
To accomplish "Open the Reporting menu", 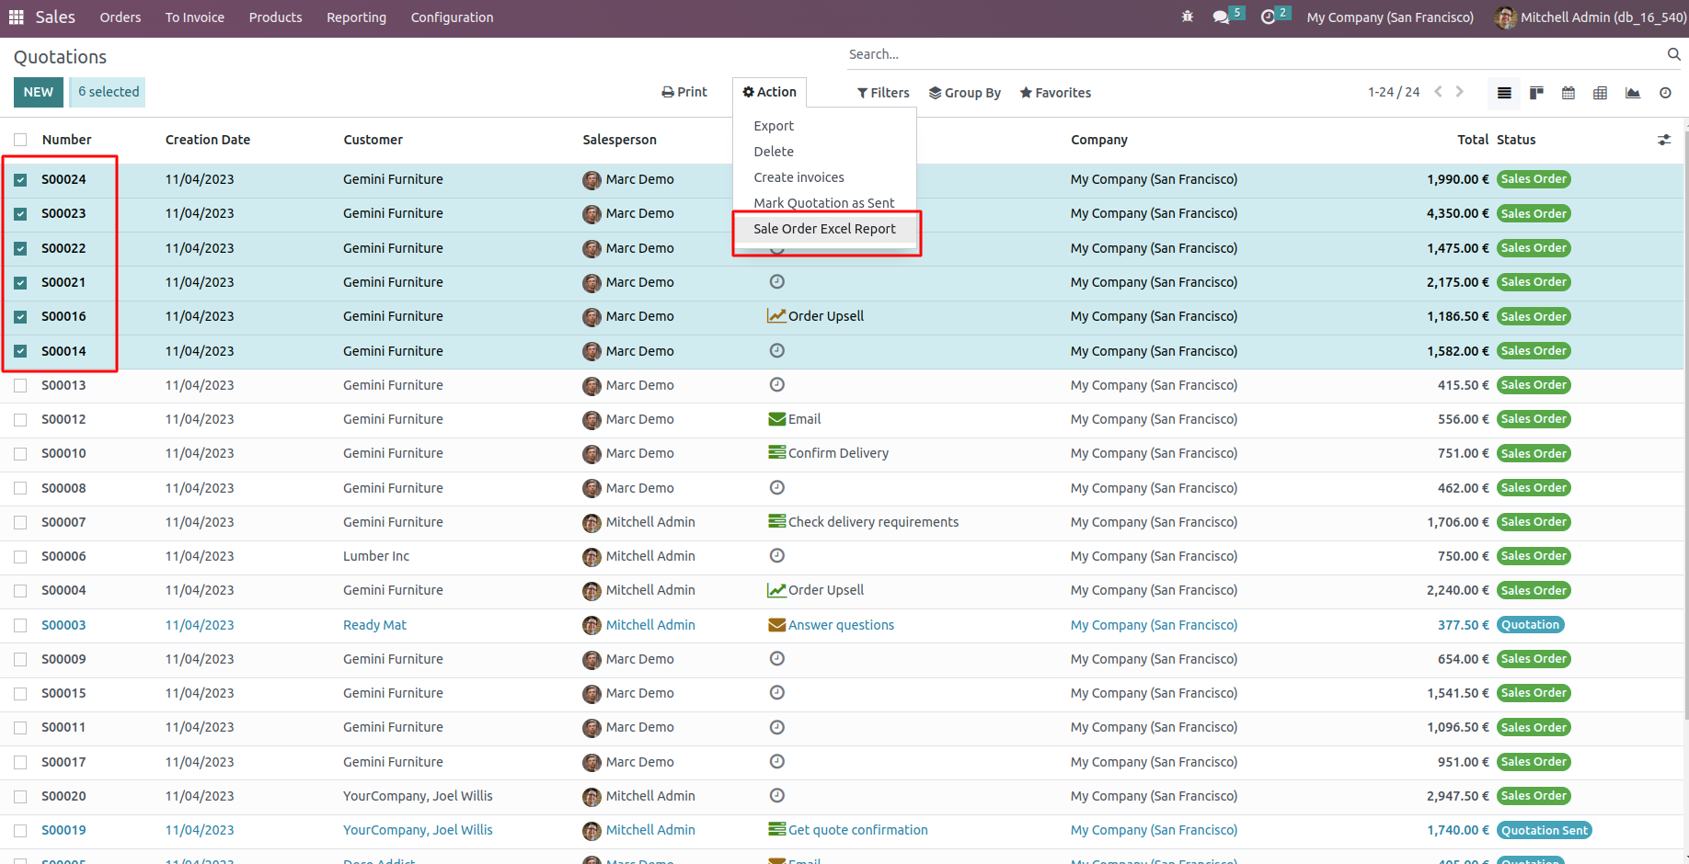I will point(356,17).
